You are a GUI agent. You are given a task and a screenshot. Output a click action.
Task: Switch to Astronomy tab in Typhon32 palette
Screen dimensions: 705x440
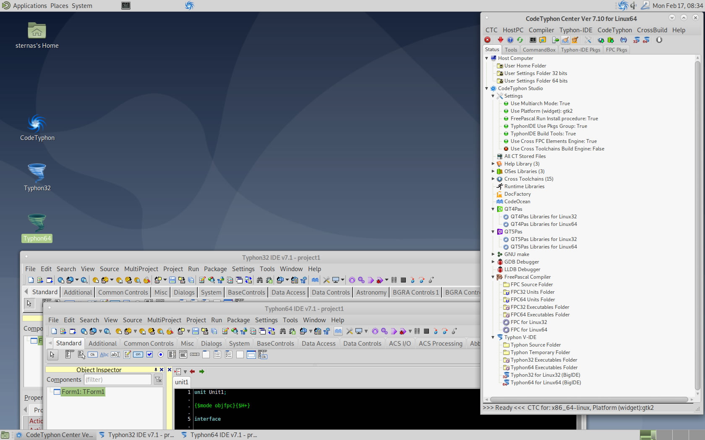tap(371, 292)
